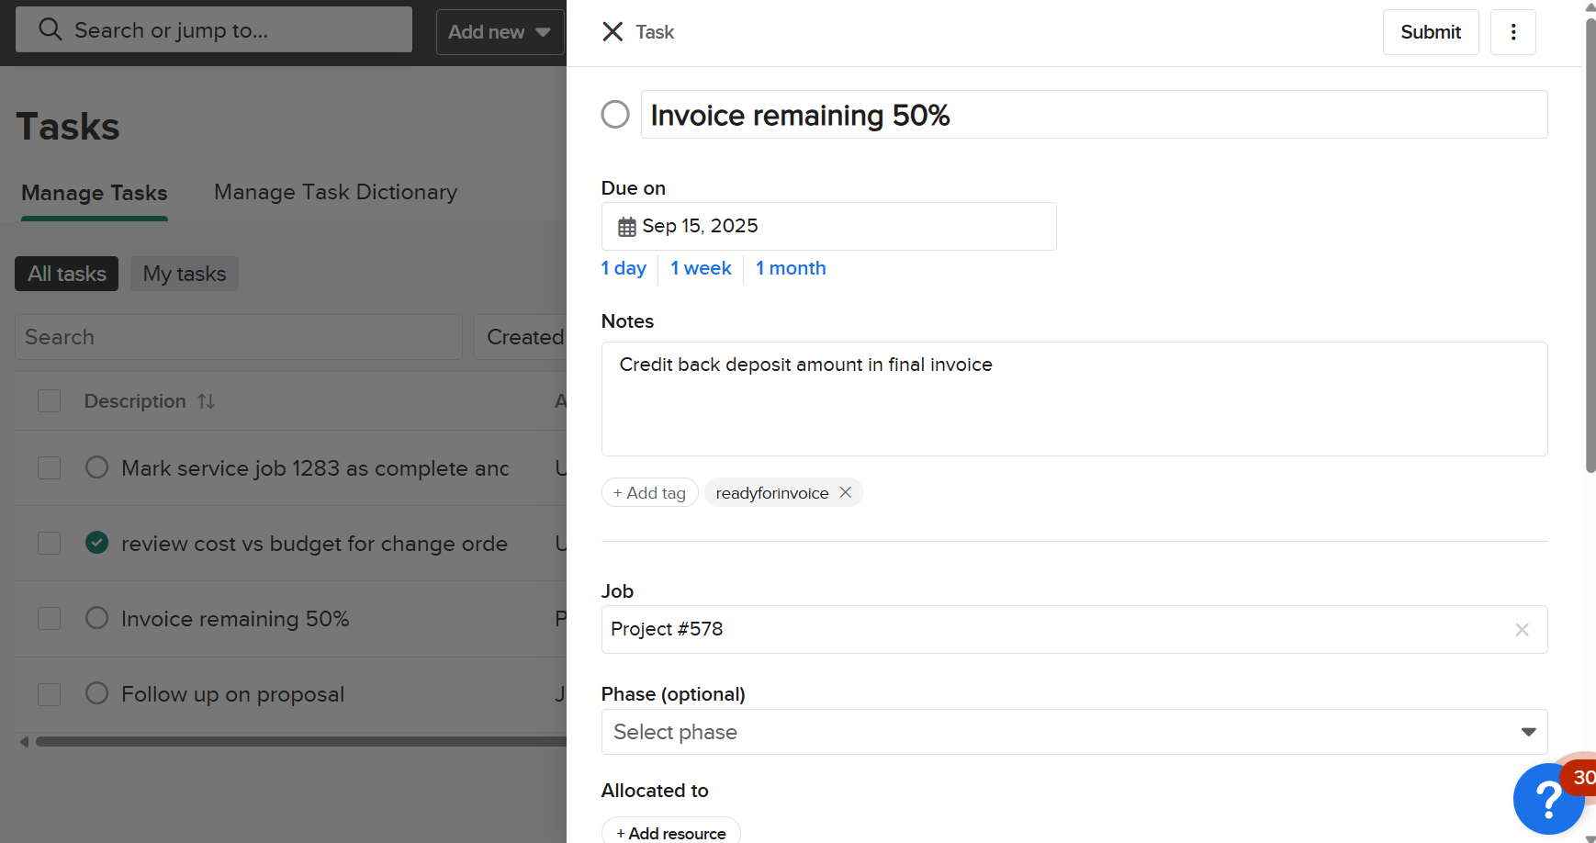
Task: Select the header checkbox for all tasks
Action: (x=50, y=401)
